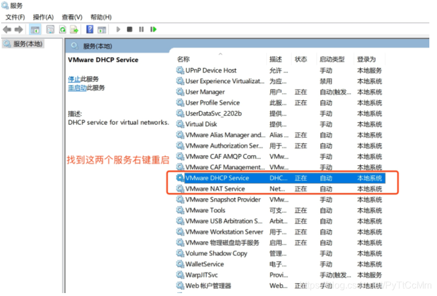This screenshot has height=296, width=437.
Task: Click gear icon of WalletService row
Action: click(x=180, y=264)
